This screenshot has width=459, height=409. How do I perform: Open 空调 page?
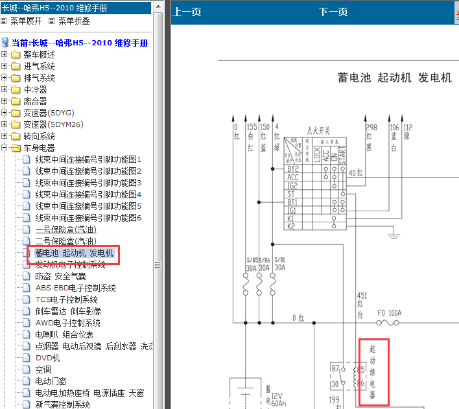pyautogui.click(x=43, y=369)
